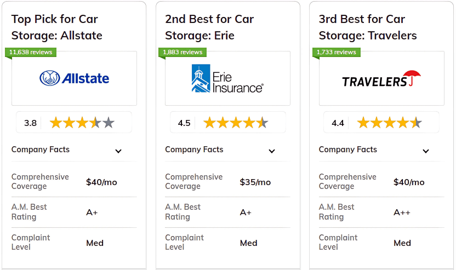Click Allstate's Complaint Level Med value
Screen dimensions: 456x270
pos(95,243)
